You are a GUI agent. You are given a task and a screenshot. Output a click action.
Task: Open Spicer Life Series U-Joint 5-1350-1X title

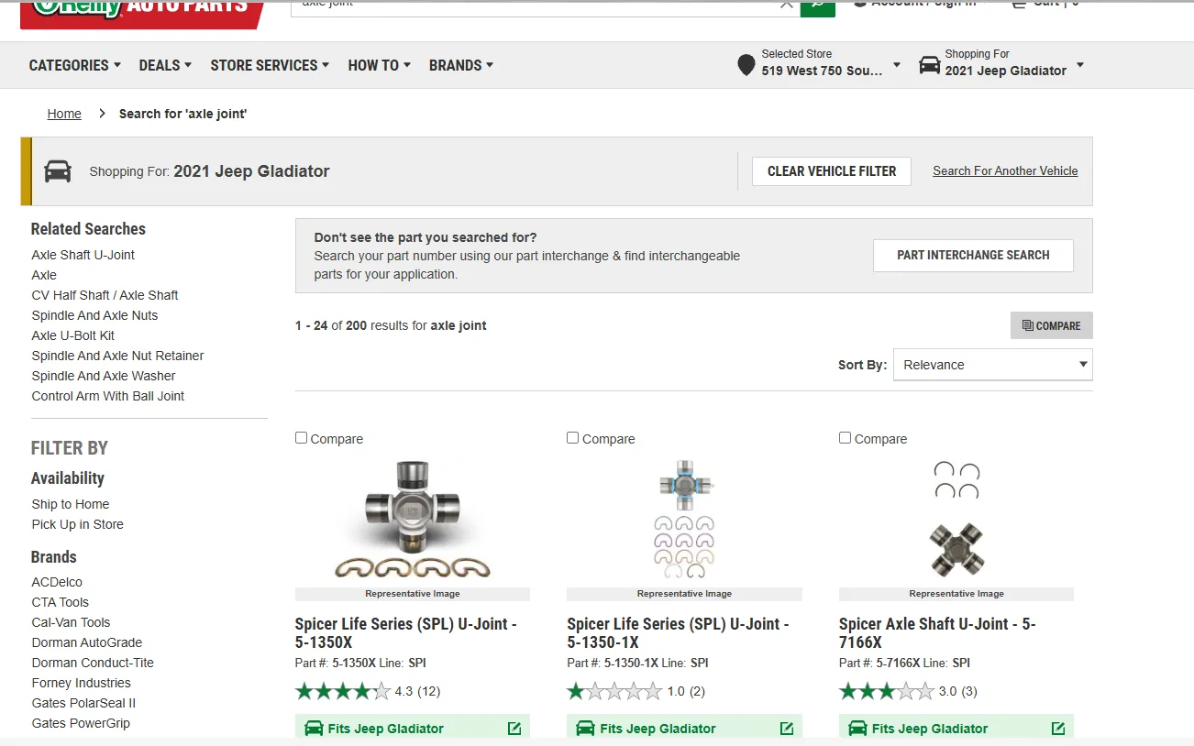pyautogui.click(x=678, y=633)
